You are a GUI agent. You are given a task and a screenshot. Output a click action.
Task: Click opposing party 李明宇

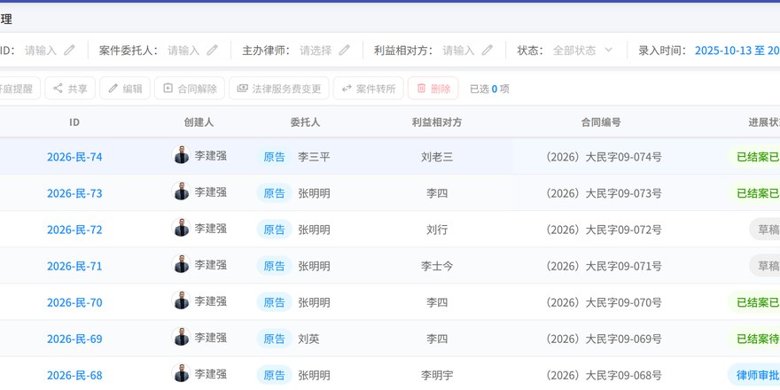437,375
